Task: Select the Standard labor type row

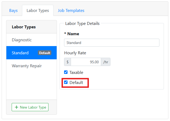Action: tap(32, 53)
